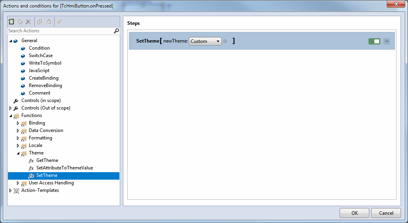Image resolution: width=408 pixels, height=223 pixels.
Task: Expand the Binding functions folder
Action: point(18,123)
